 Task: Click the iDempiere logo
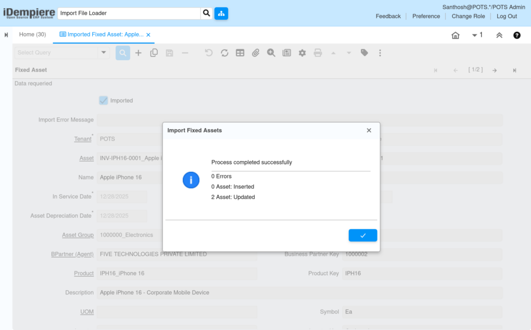pos(29,13)
